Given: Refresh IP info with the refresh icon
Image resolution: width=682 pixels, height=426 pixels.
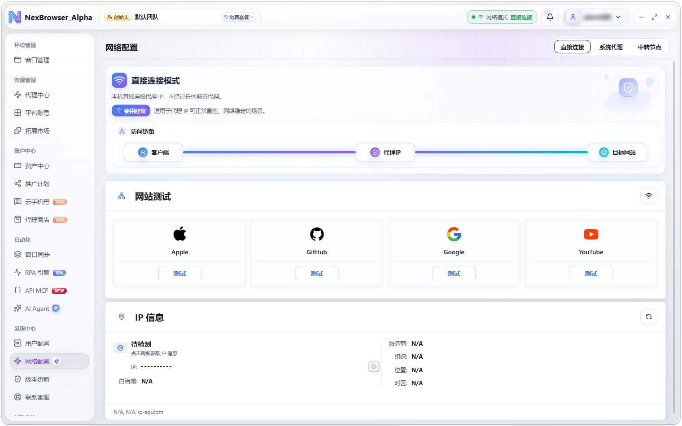Looking at the screenshot, I should point(649,317).
